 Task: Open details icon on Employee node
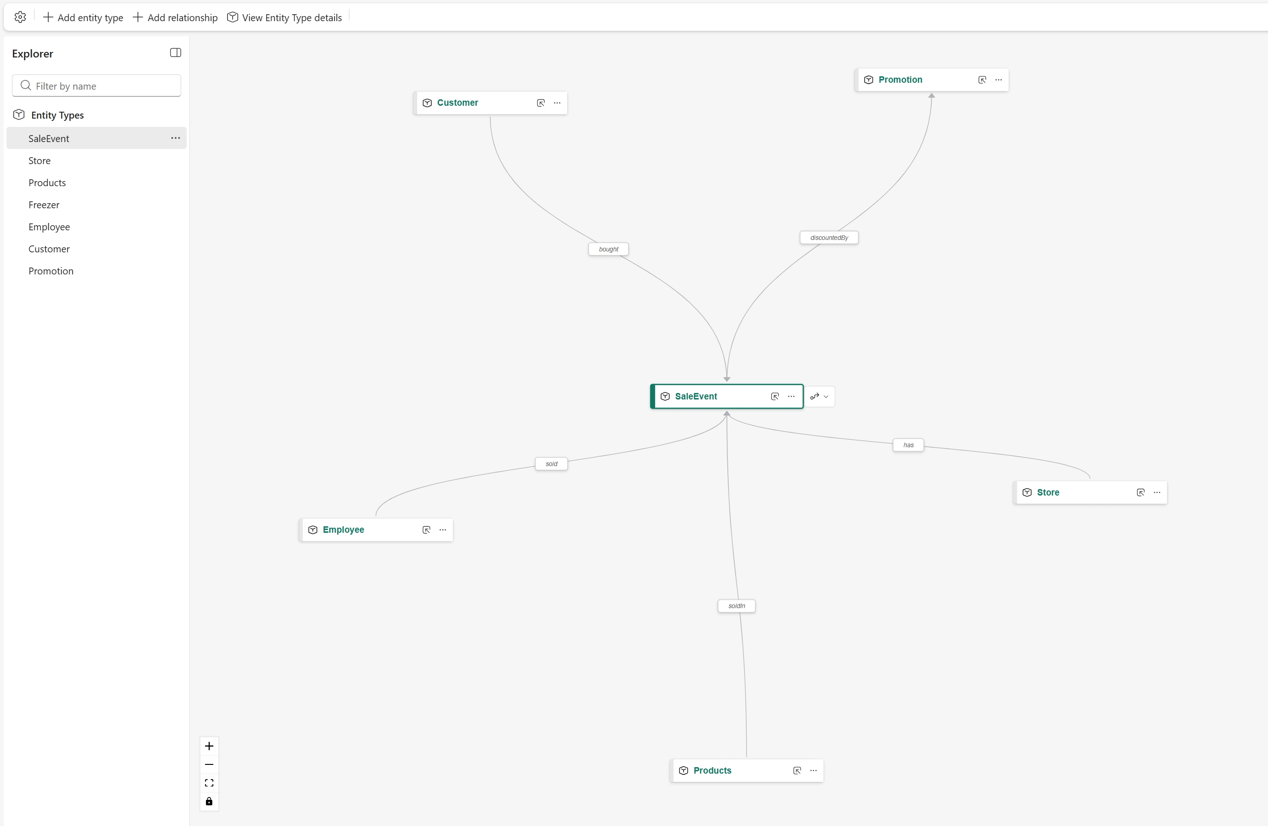[426, 530]
